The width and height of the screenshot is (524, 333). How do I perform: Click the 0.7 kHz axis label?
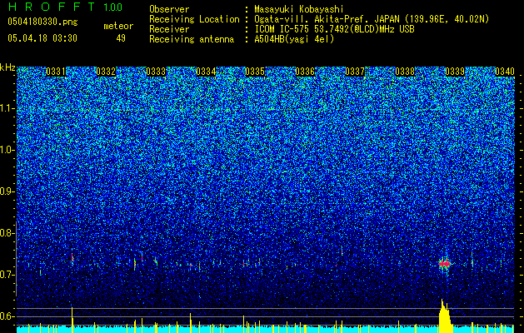tap(7, 275)
